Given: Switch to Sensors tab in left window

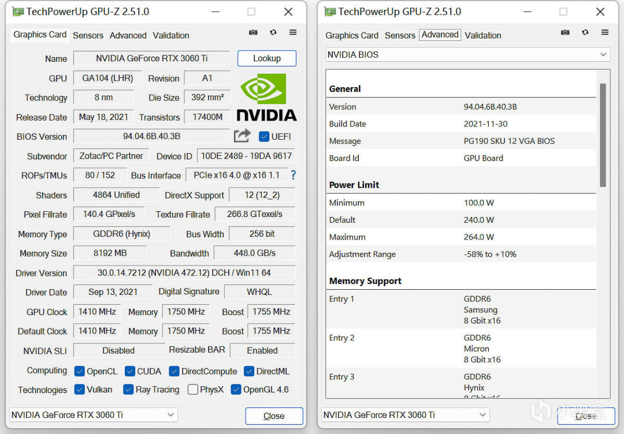Looking at the screenshot, I should click(x=88, y=35).
